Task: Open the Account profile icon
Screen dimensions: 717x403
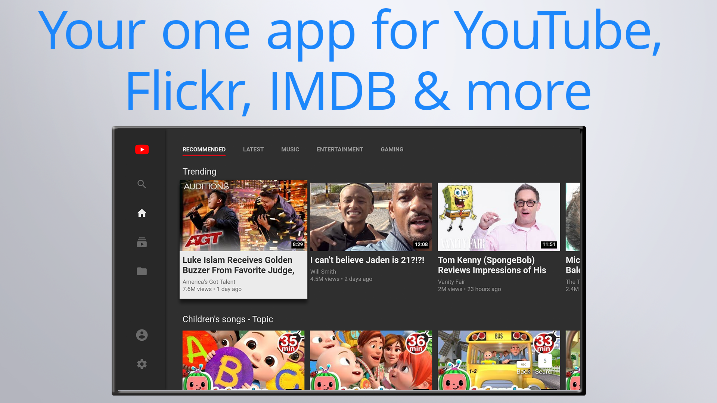Action: click(142, 335)
